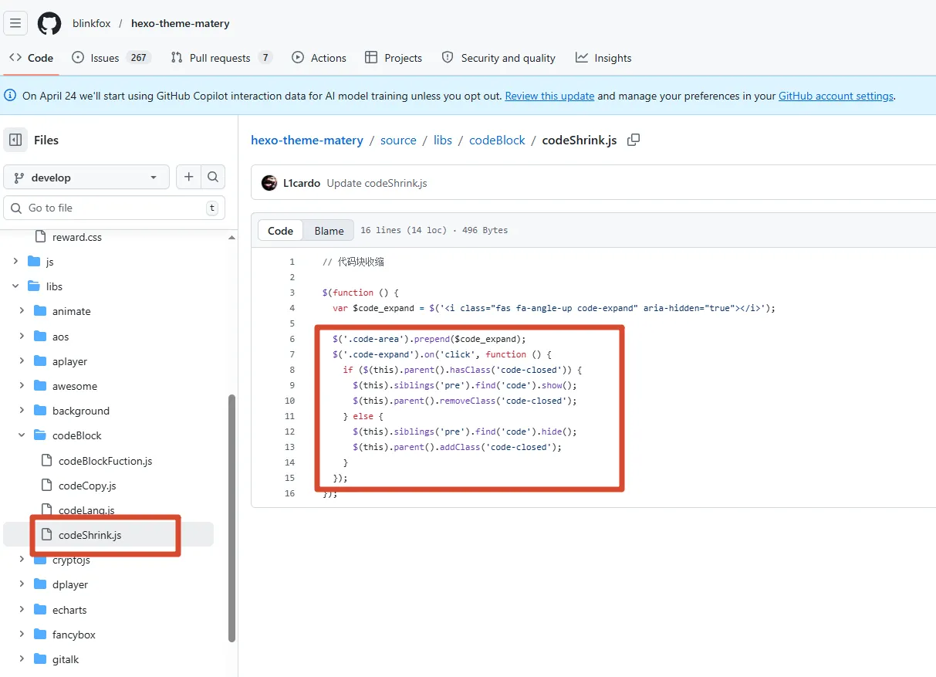Image resolution: width=936 pixels, height=677 pixels.
Task: Open the Pull requests tab
Action: [x=221, y=58]
